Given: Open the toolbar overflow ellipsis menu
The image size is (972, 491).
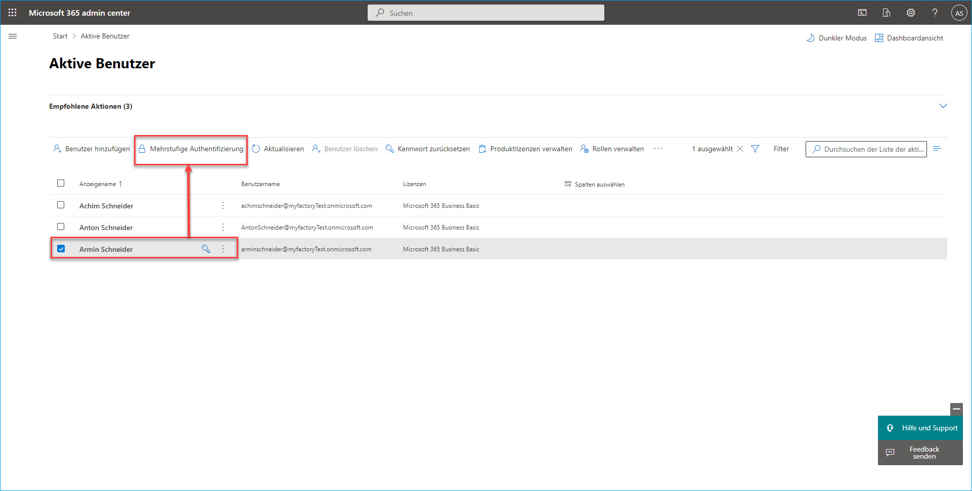Looking at the screenshot, I should click(x=658, y=149).
